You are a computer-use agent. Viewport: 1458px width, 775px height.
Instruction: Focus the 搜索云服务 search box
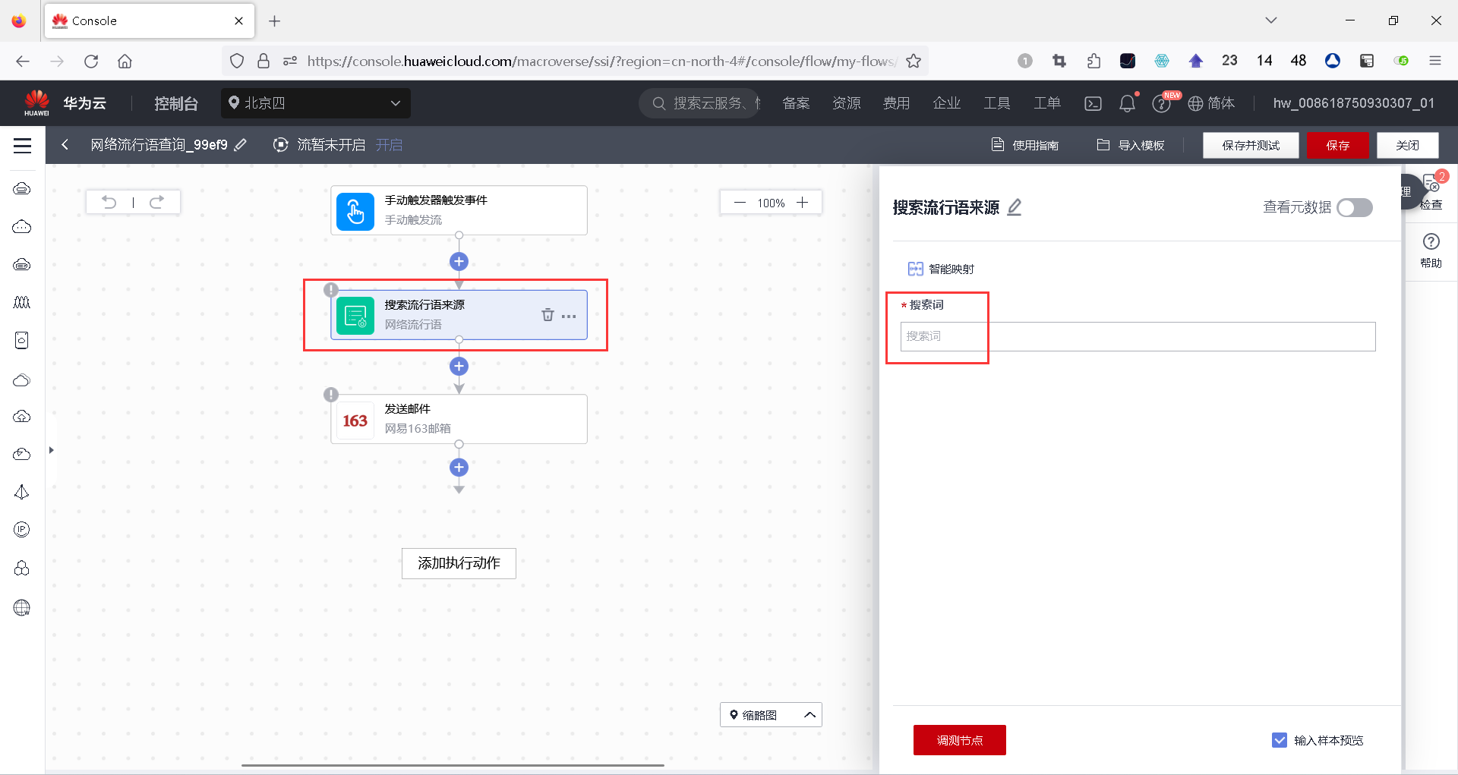[x=699, y=103]
